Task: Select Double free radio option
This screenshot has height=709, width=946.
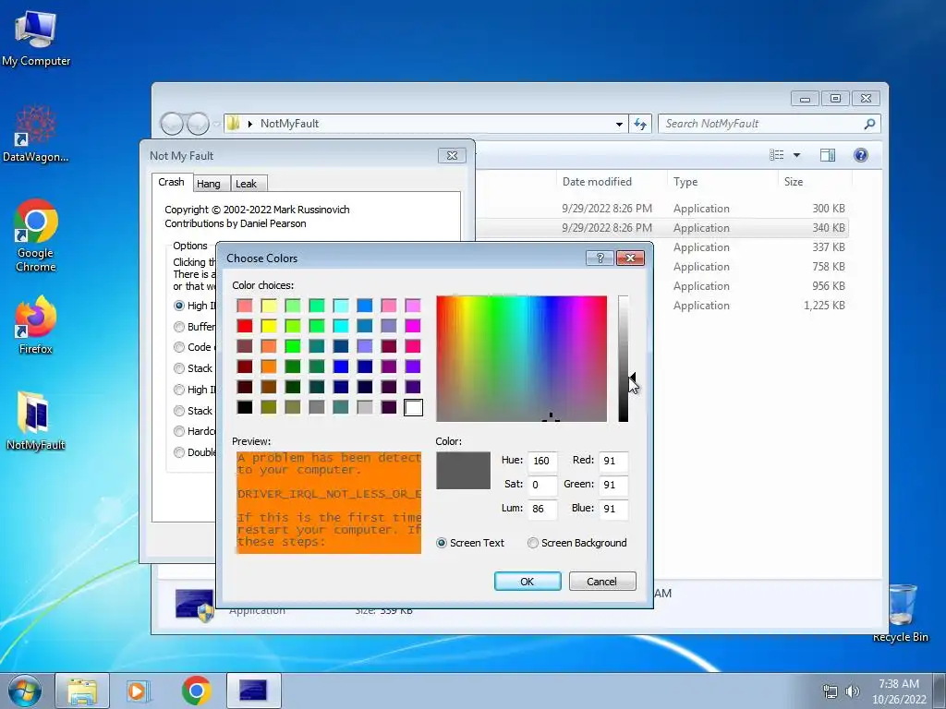Action: point(179,452)
